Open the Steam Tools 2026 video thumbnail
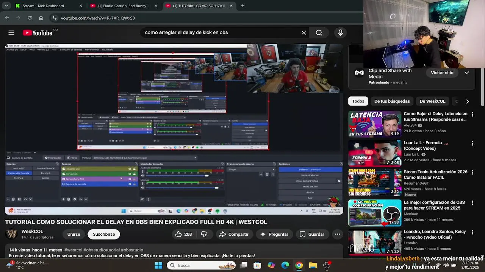The width and height of the screenshot is (485, 272). coord(375,182)
